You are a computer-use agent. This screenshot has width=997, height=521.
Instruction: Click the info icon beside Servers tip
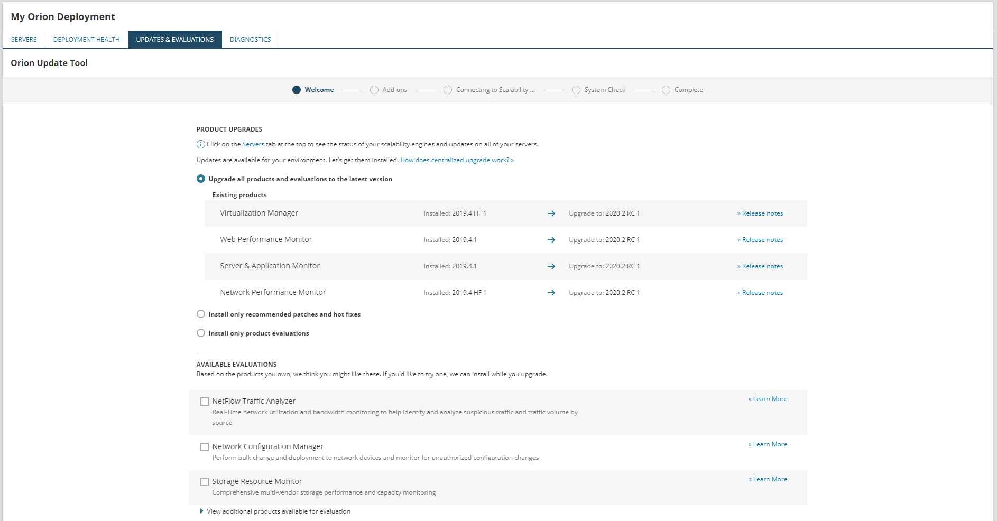(201, 144)
